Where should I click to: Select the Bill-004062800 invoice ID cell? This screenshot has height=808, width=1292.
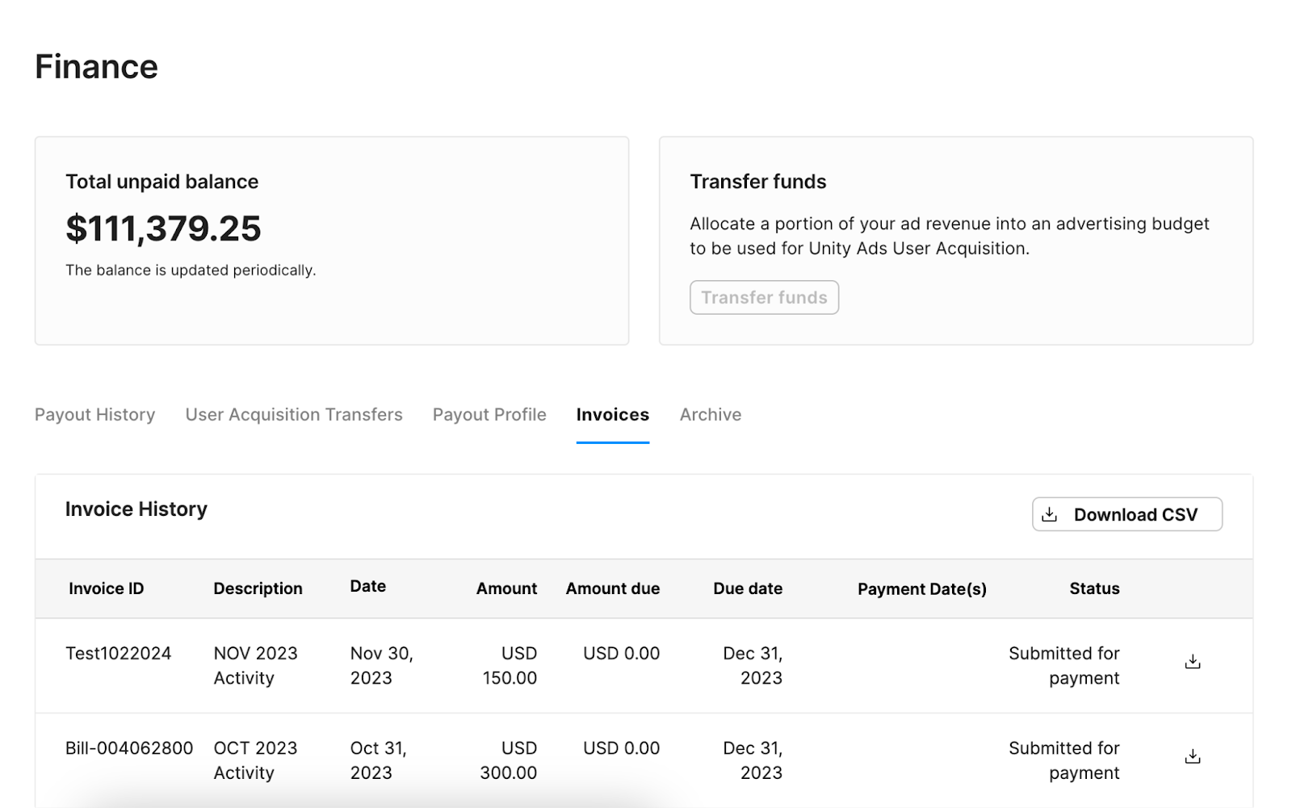click(x=129, y=748)
